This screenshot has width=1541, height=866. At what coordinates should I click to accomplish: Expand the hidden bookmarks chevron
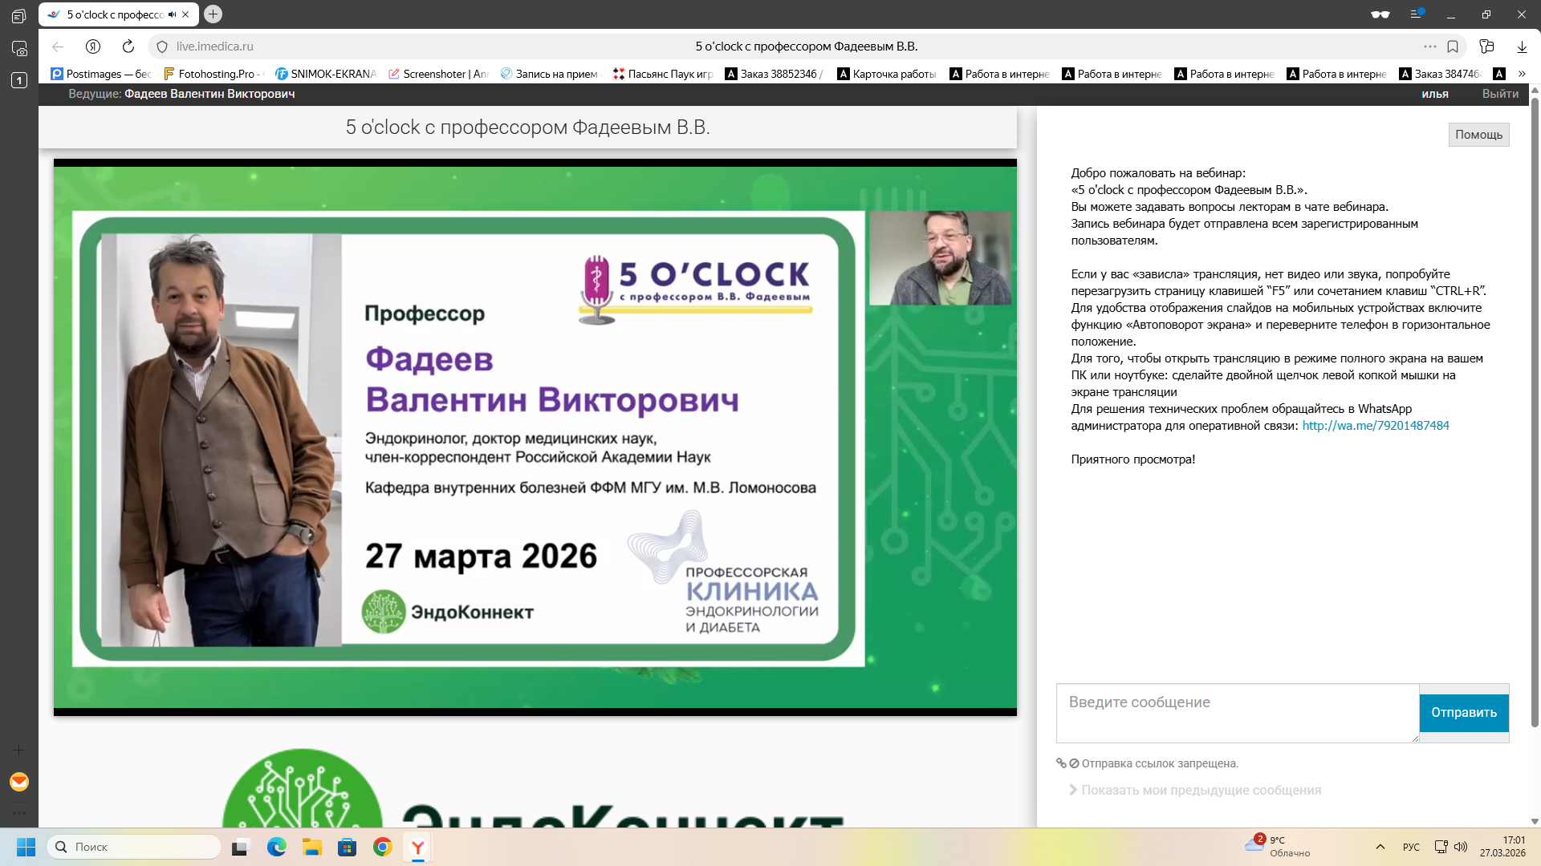(1522, 74)
